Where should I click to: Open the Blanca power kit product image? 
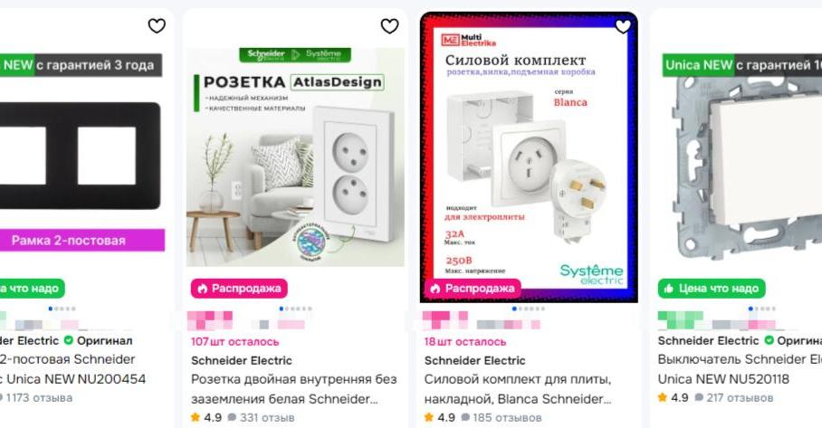pos(529,157)
